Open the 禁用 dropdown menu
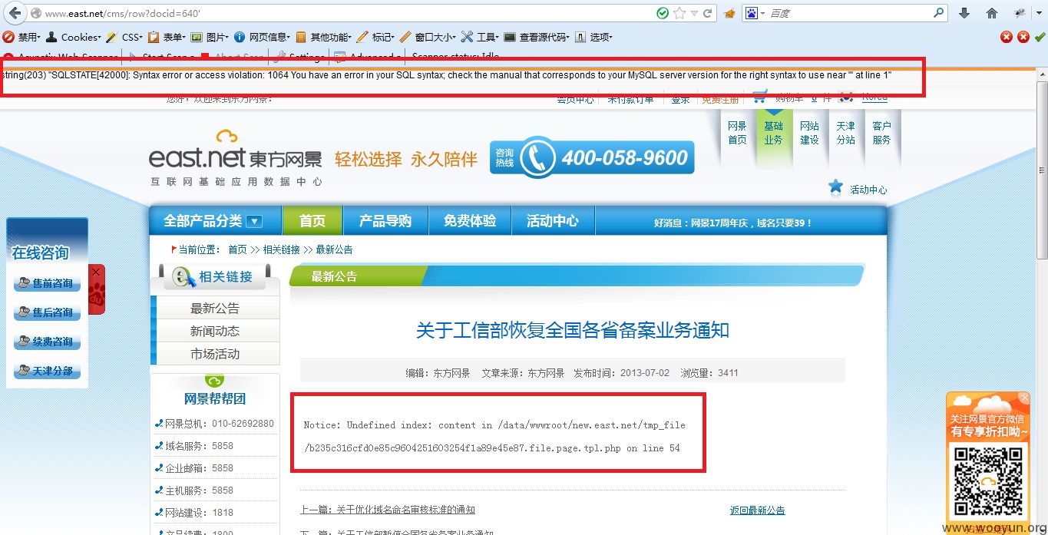This screenshot has width=1048, height=535. click(x=22, y=37)
